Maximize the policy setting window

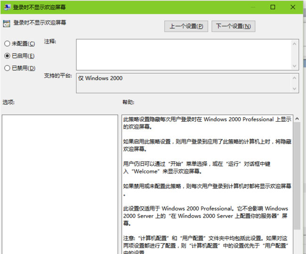[273, 7]
